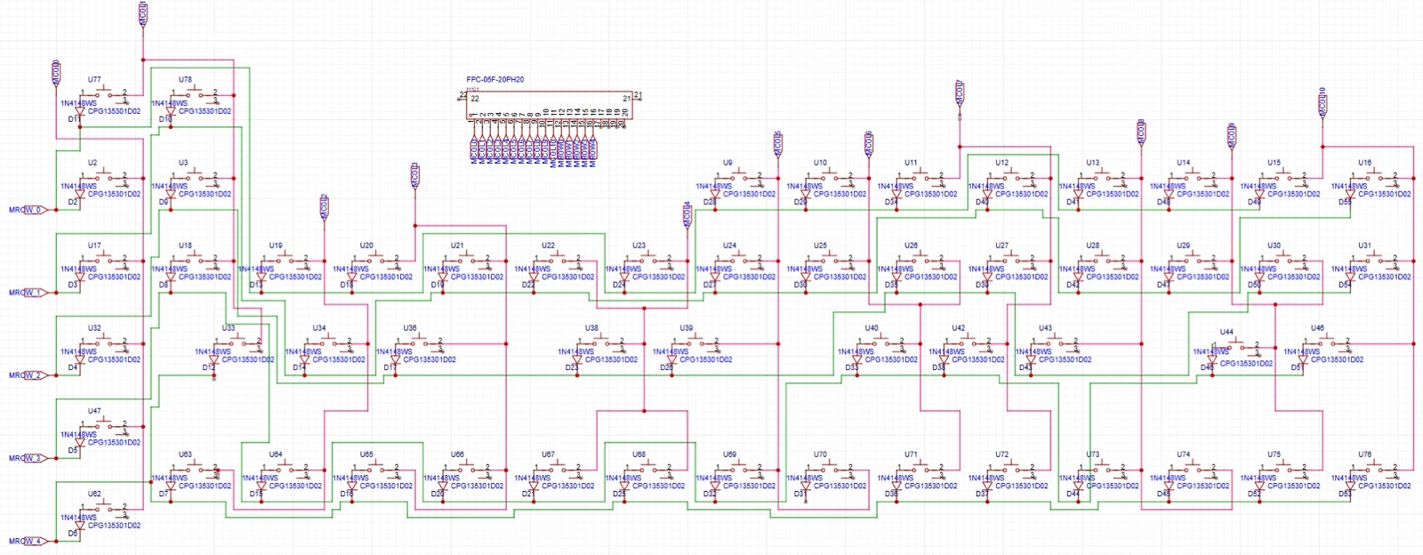Click the D5 diode symbol

pyautogui.click(x=80, y=442)
